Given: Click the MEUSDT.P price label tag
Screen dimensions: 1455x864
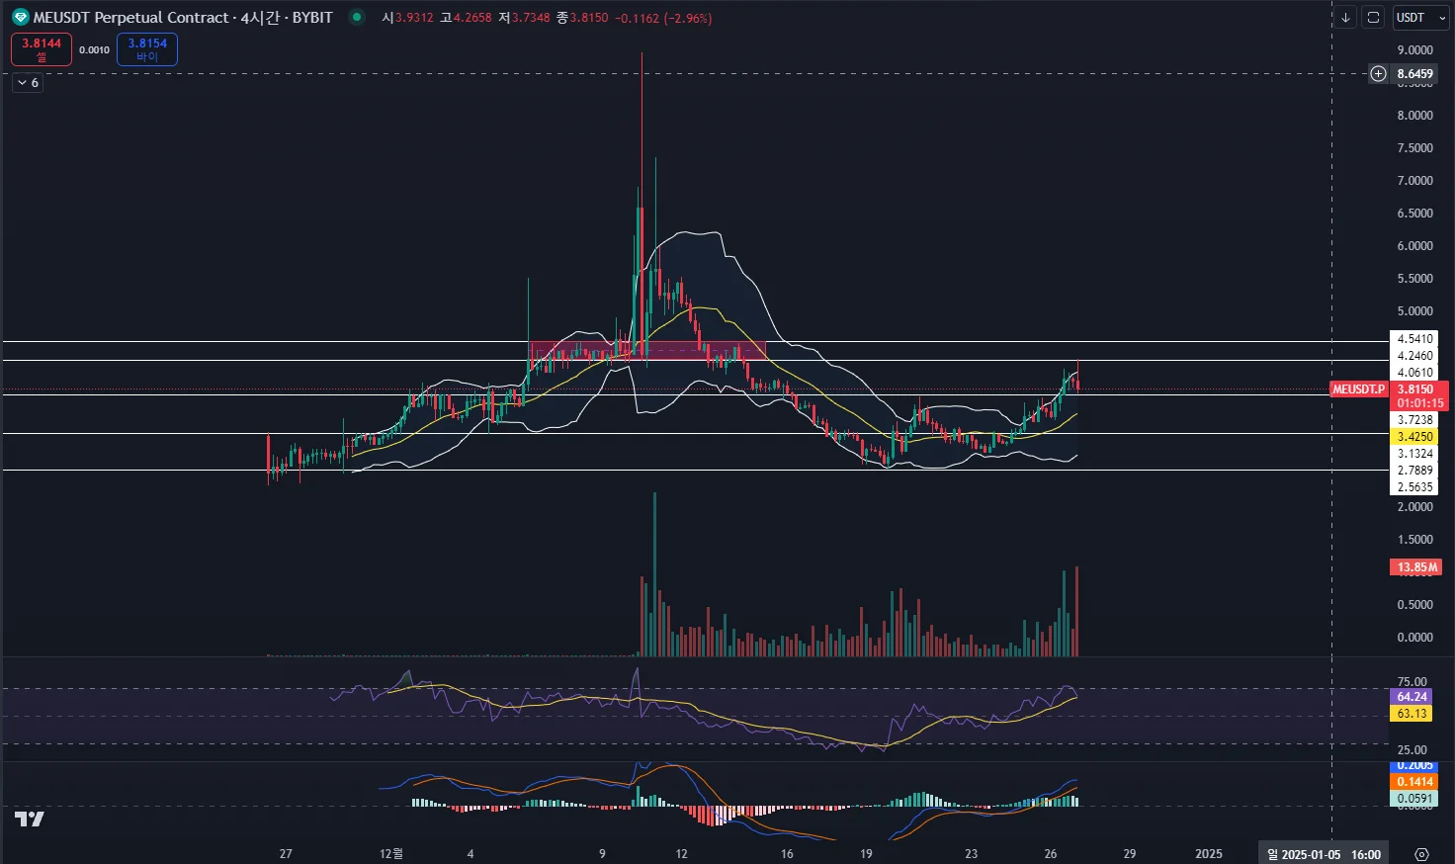Looking at the screenshot, I should click(x=1359, y=389).
